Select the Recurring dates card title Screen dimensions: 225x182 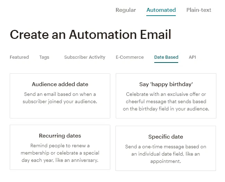coord(60,135)
